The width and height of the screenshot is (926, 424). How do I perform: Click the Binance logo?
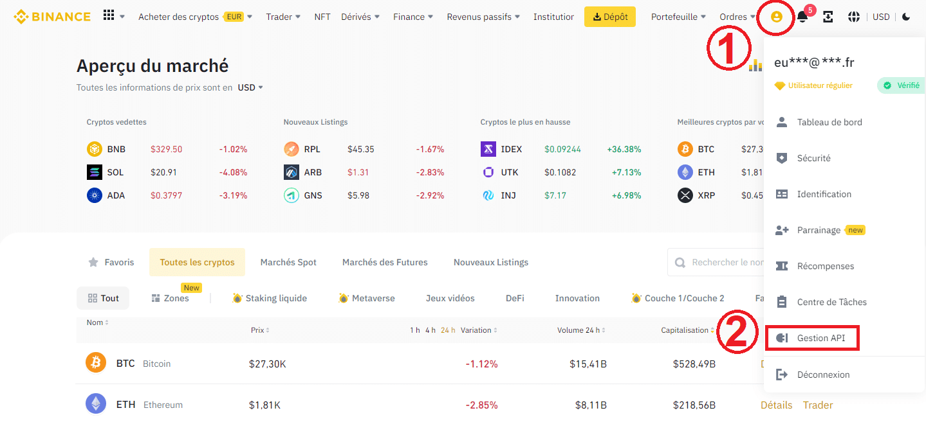click(51, 16)
